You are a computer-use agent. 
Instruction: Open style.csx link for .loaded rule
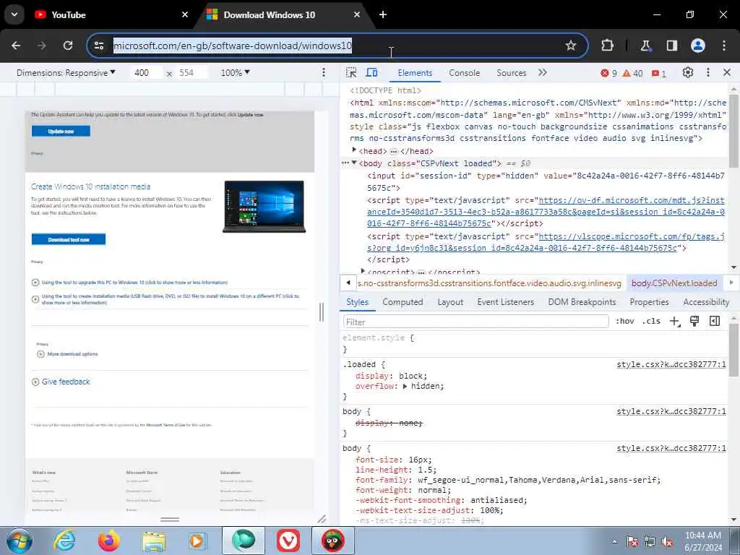point(671,364)
